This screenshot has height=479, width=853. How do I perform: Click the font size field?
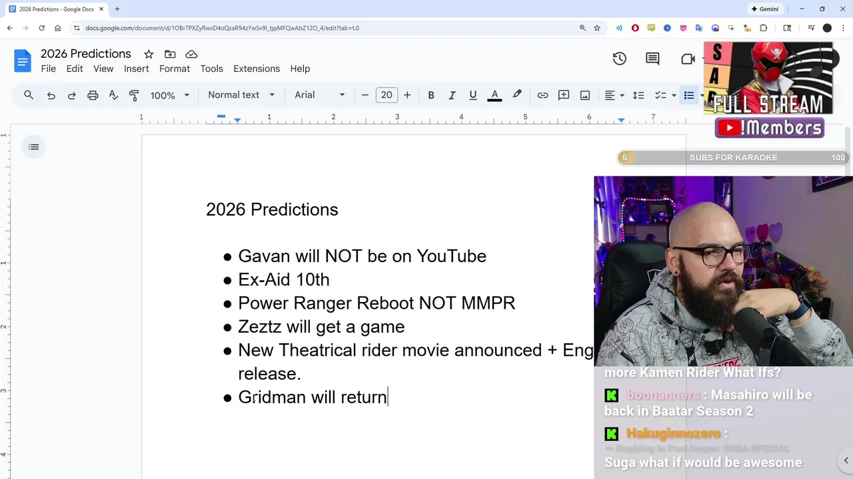[387, 95]
